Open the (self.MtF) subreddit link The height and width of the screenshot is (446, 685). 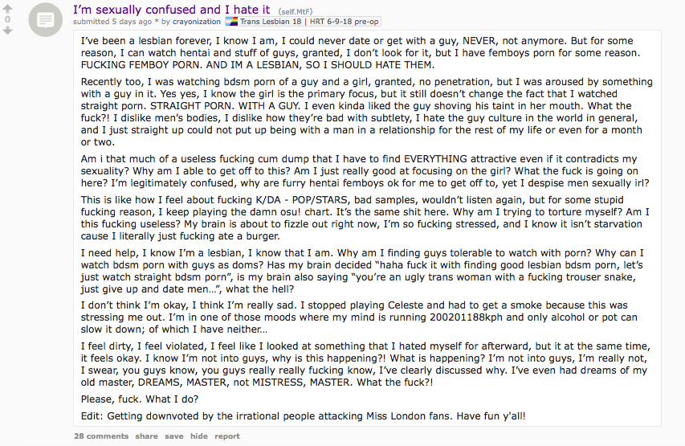[296, 11]
